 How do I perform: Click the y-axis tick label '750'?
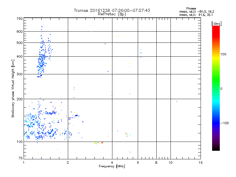(19, 19)
